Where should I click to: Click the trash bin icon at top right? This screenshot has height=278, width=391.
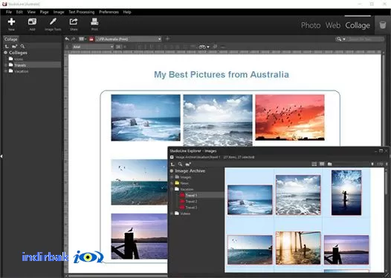[x=383, y=25]
